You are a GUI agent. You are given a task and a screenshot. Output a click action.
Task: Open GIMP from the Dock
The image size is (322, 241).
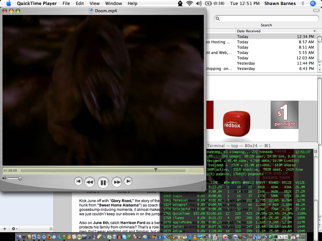point(139,237)
